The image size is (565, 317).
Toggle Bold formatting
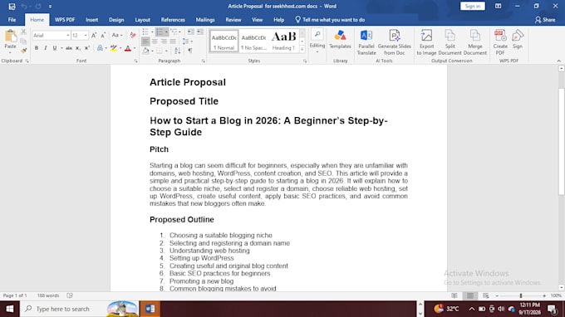tap(37, 48)
